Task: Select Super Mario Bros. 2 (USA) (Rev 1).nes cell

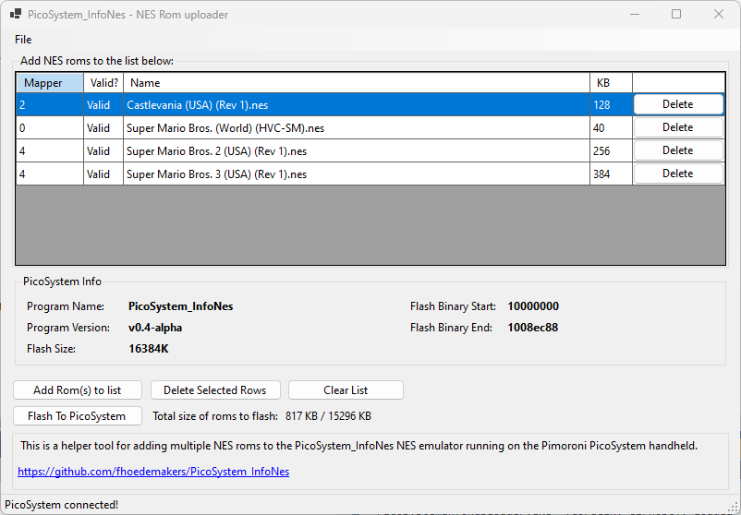Action: 357,151
